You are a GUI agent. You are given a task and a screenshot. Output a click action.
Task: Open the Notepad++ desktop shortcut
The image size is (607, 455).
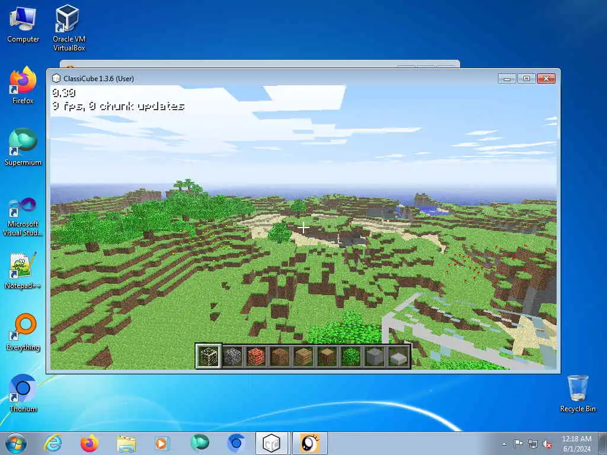pos(23,271)
